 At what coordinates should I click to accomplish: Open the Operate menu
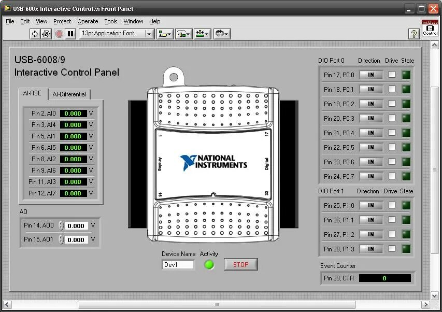pos(88,21)
